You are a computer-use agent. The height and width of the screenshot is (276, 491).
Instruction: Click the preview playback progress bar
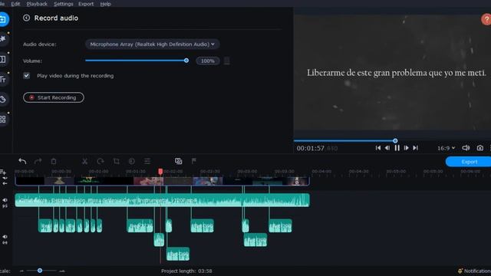coord(392,141)
